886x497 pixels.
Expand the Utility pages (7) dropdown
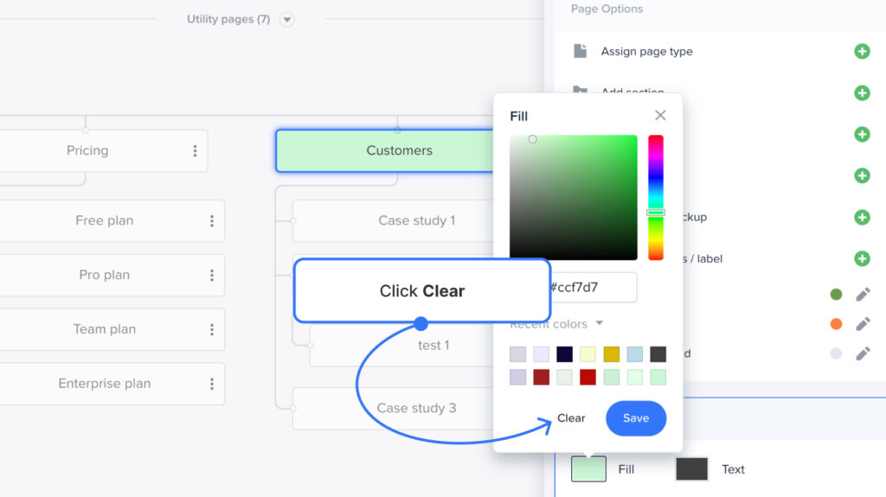tap(287, 19)
